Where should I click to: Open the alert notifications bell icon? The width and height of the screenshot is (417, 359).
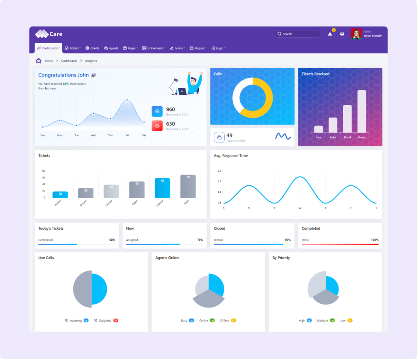point(330,34)
